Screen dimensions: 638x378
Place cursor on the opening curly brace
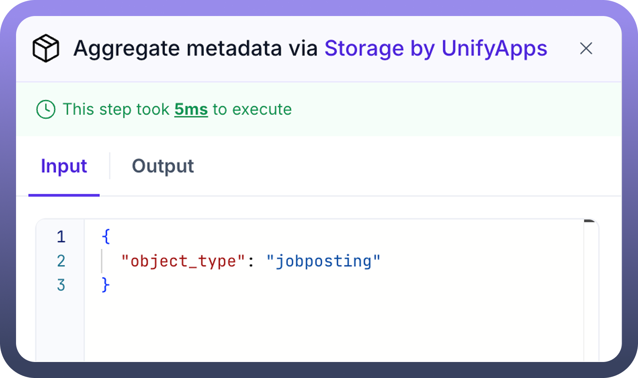106,237
